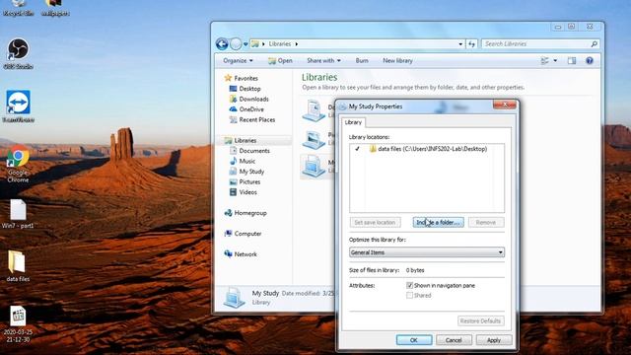Open the Share with menu
The image size is (631, 355).
(324, 61)
